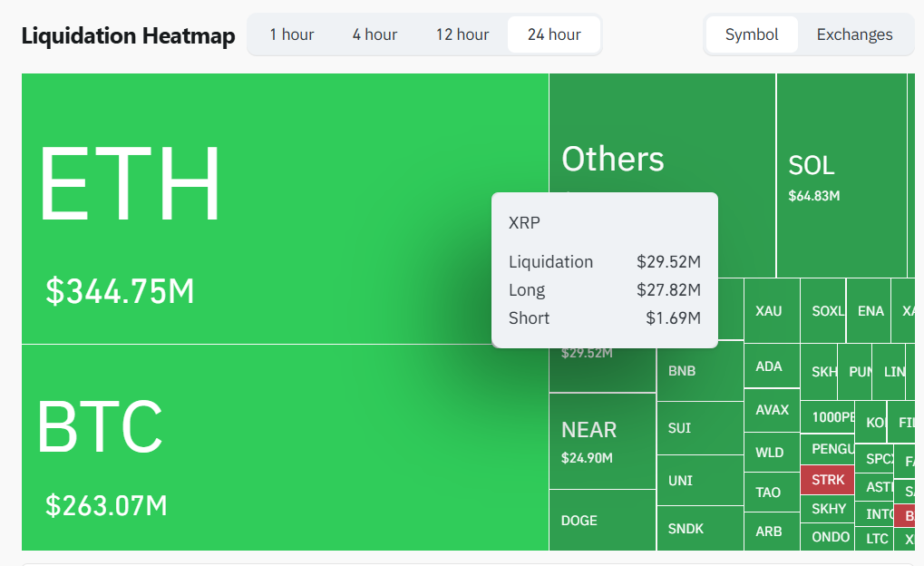The image size is (924, 566).
Task: Select the UNI heatmap tile
Action: (x=700, y=481)
